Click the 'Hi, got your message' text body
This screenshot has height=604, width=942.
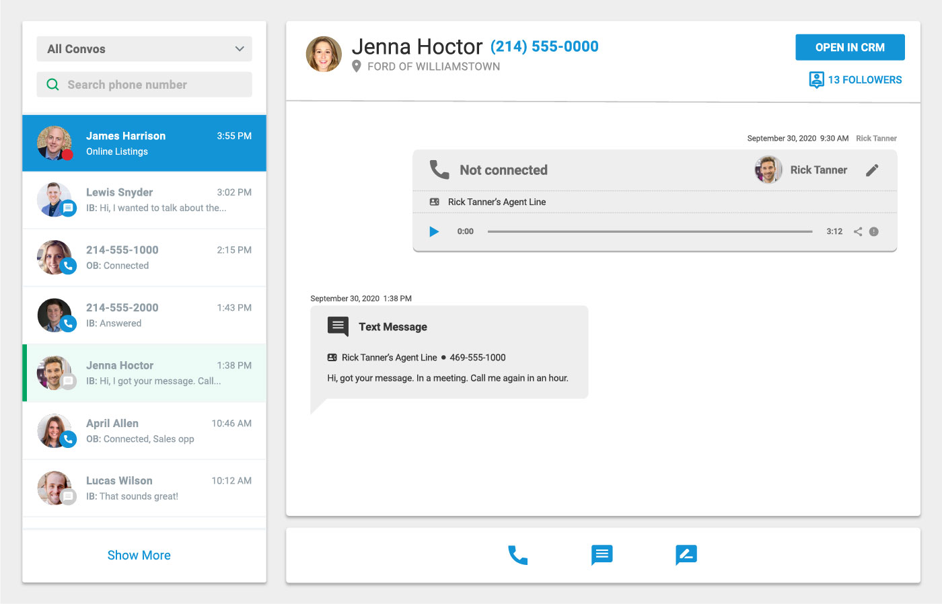pos(447,378)
